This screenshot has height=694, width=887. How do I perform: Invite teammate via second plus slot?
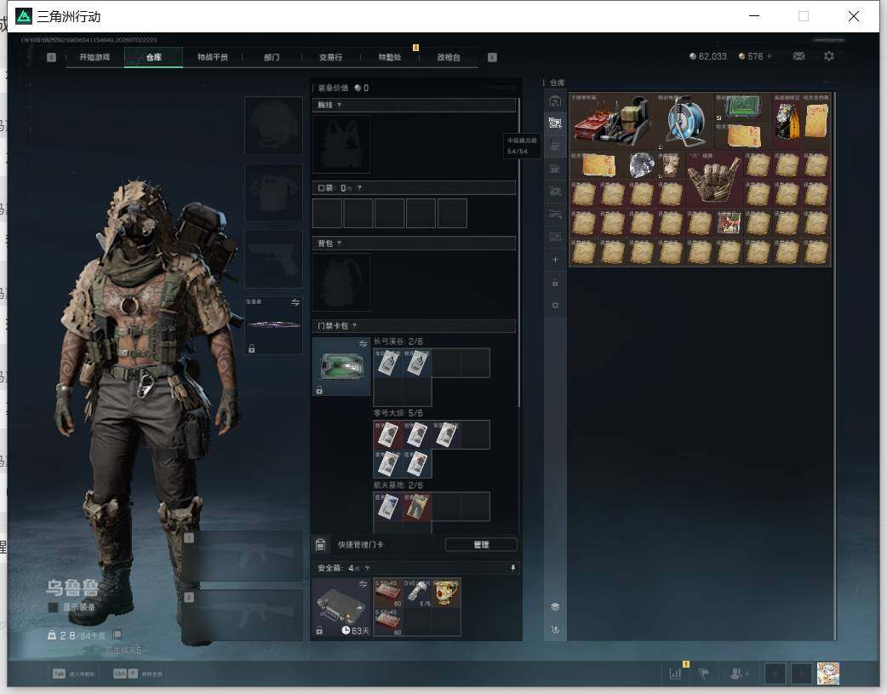click(801, 674)
